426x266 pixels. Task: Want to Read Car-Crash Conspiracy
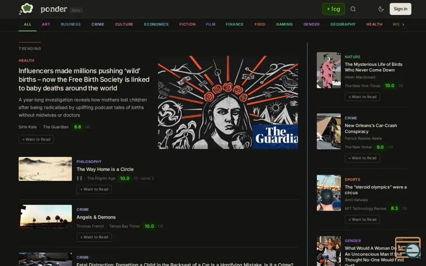coord(362,158)
